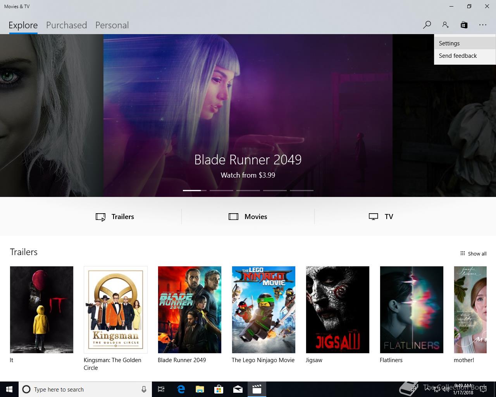Launch Microsoft Edge from taskbar
The width and height of the screenshot is (496, 397).
181,389
